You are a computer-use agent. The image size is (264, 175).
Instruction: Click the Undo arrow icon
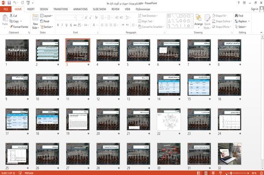click(15, 3)
